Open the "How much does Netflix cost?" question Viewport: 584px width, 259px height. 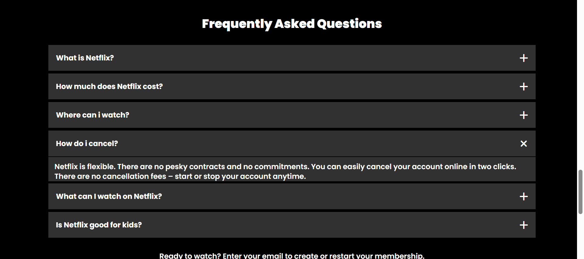[x=109, y=87]
